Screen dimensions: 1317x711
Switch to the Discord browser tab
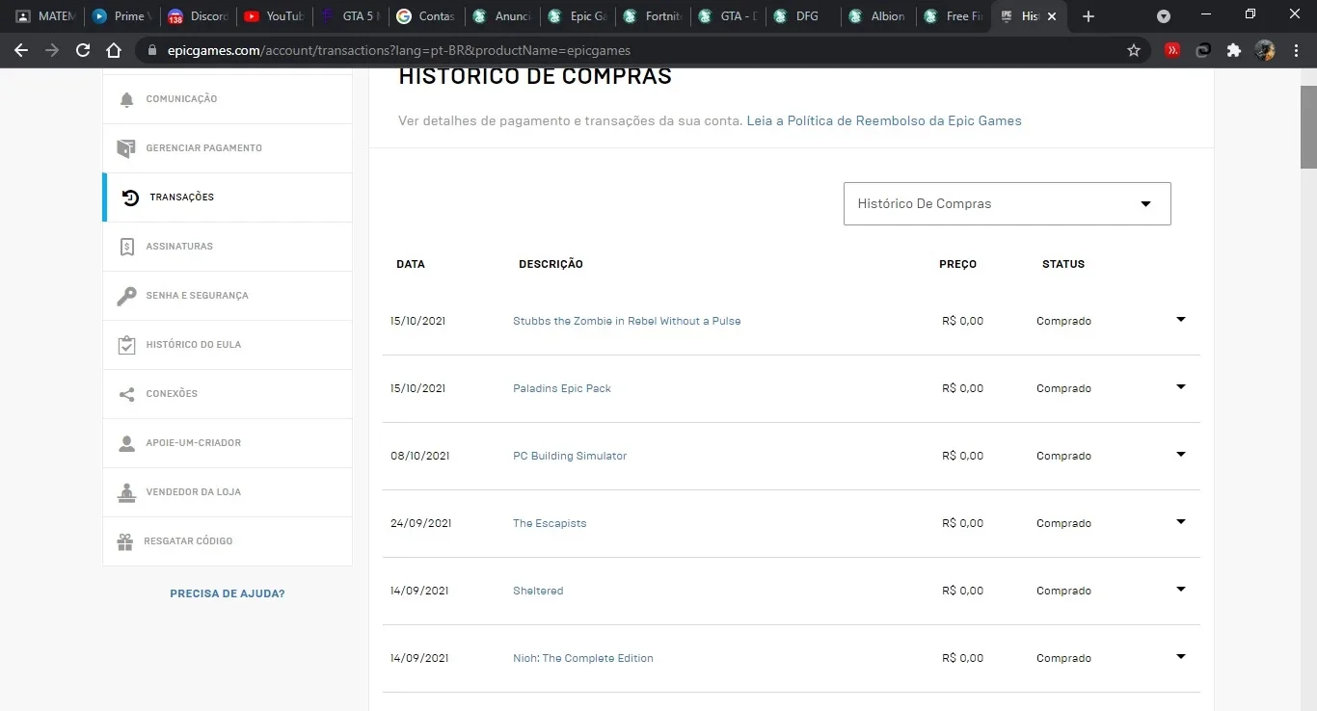(197, 16)
